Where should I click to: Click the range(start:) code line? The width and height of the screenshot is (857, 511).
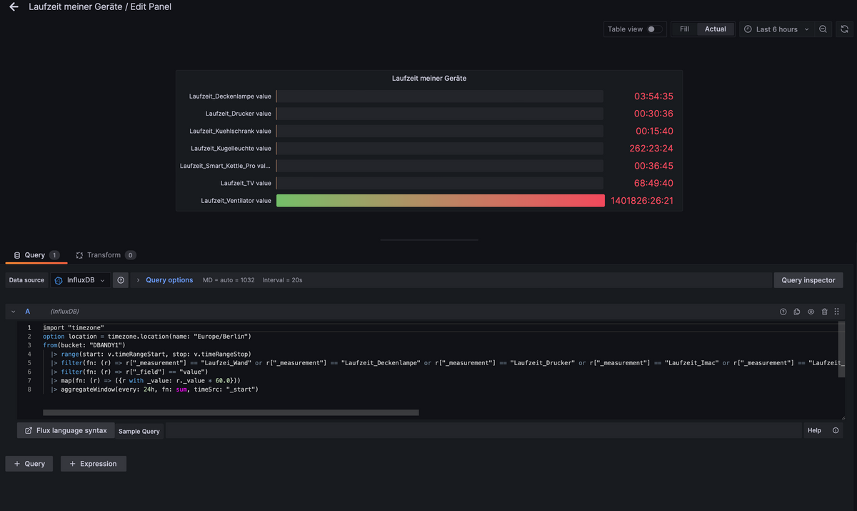point(151,354)
